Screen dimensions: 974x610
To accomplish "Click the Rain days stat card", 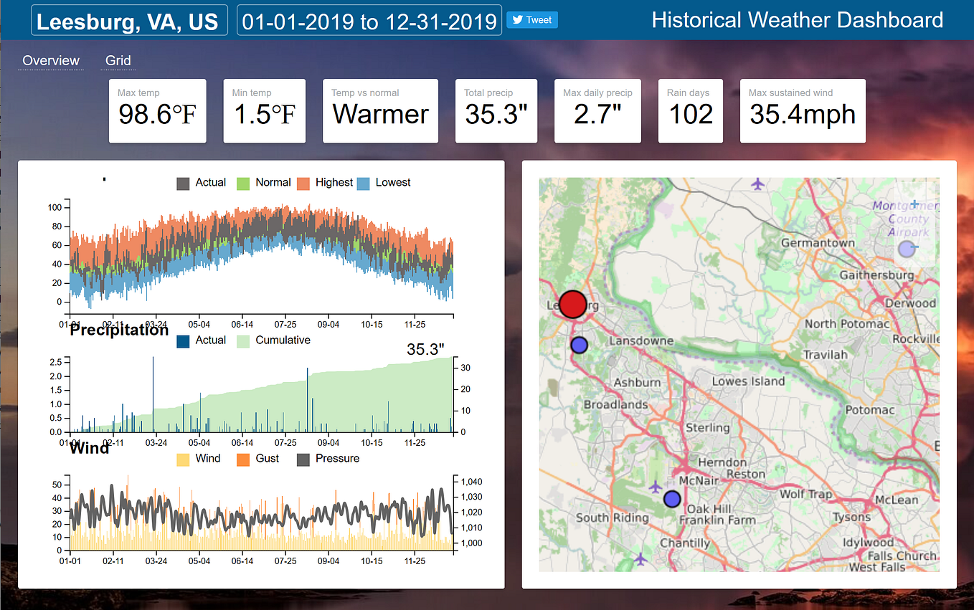I will (x=690, y=111).
